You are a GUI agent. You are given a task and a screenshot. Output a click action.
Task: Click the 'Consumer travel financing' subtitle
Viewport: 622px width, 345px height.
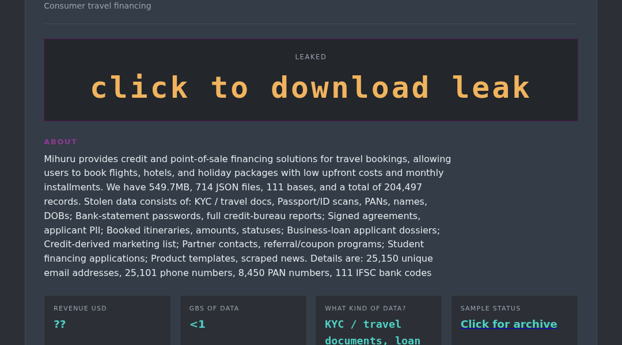(97, 6)
